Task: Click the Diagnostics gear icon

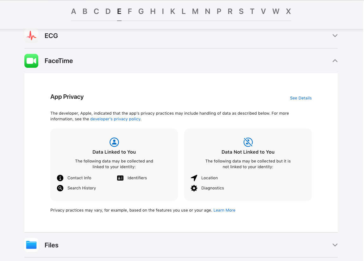Action: [194, 188]
